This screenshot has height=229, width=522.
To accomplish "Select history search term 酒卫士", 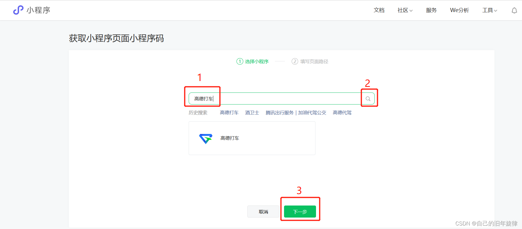I will click(x=252, y=113).
